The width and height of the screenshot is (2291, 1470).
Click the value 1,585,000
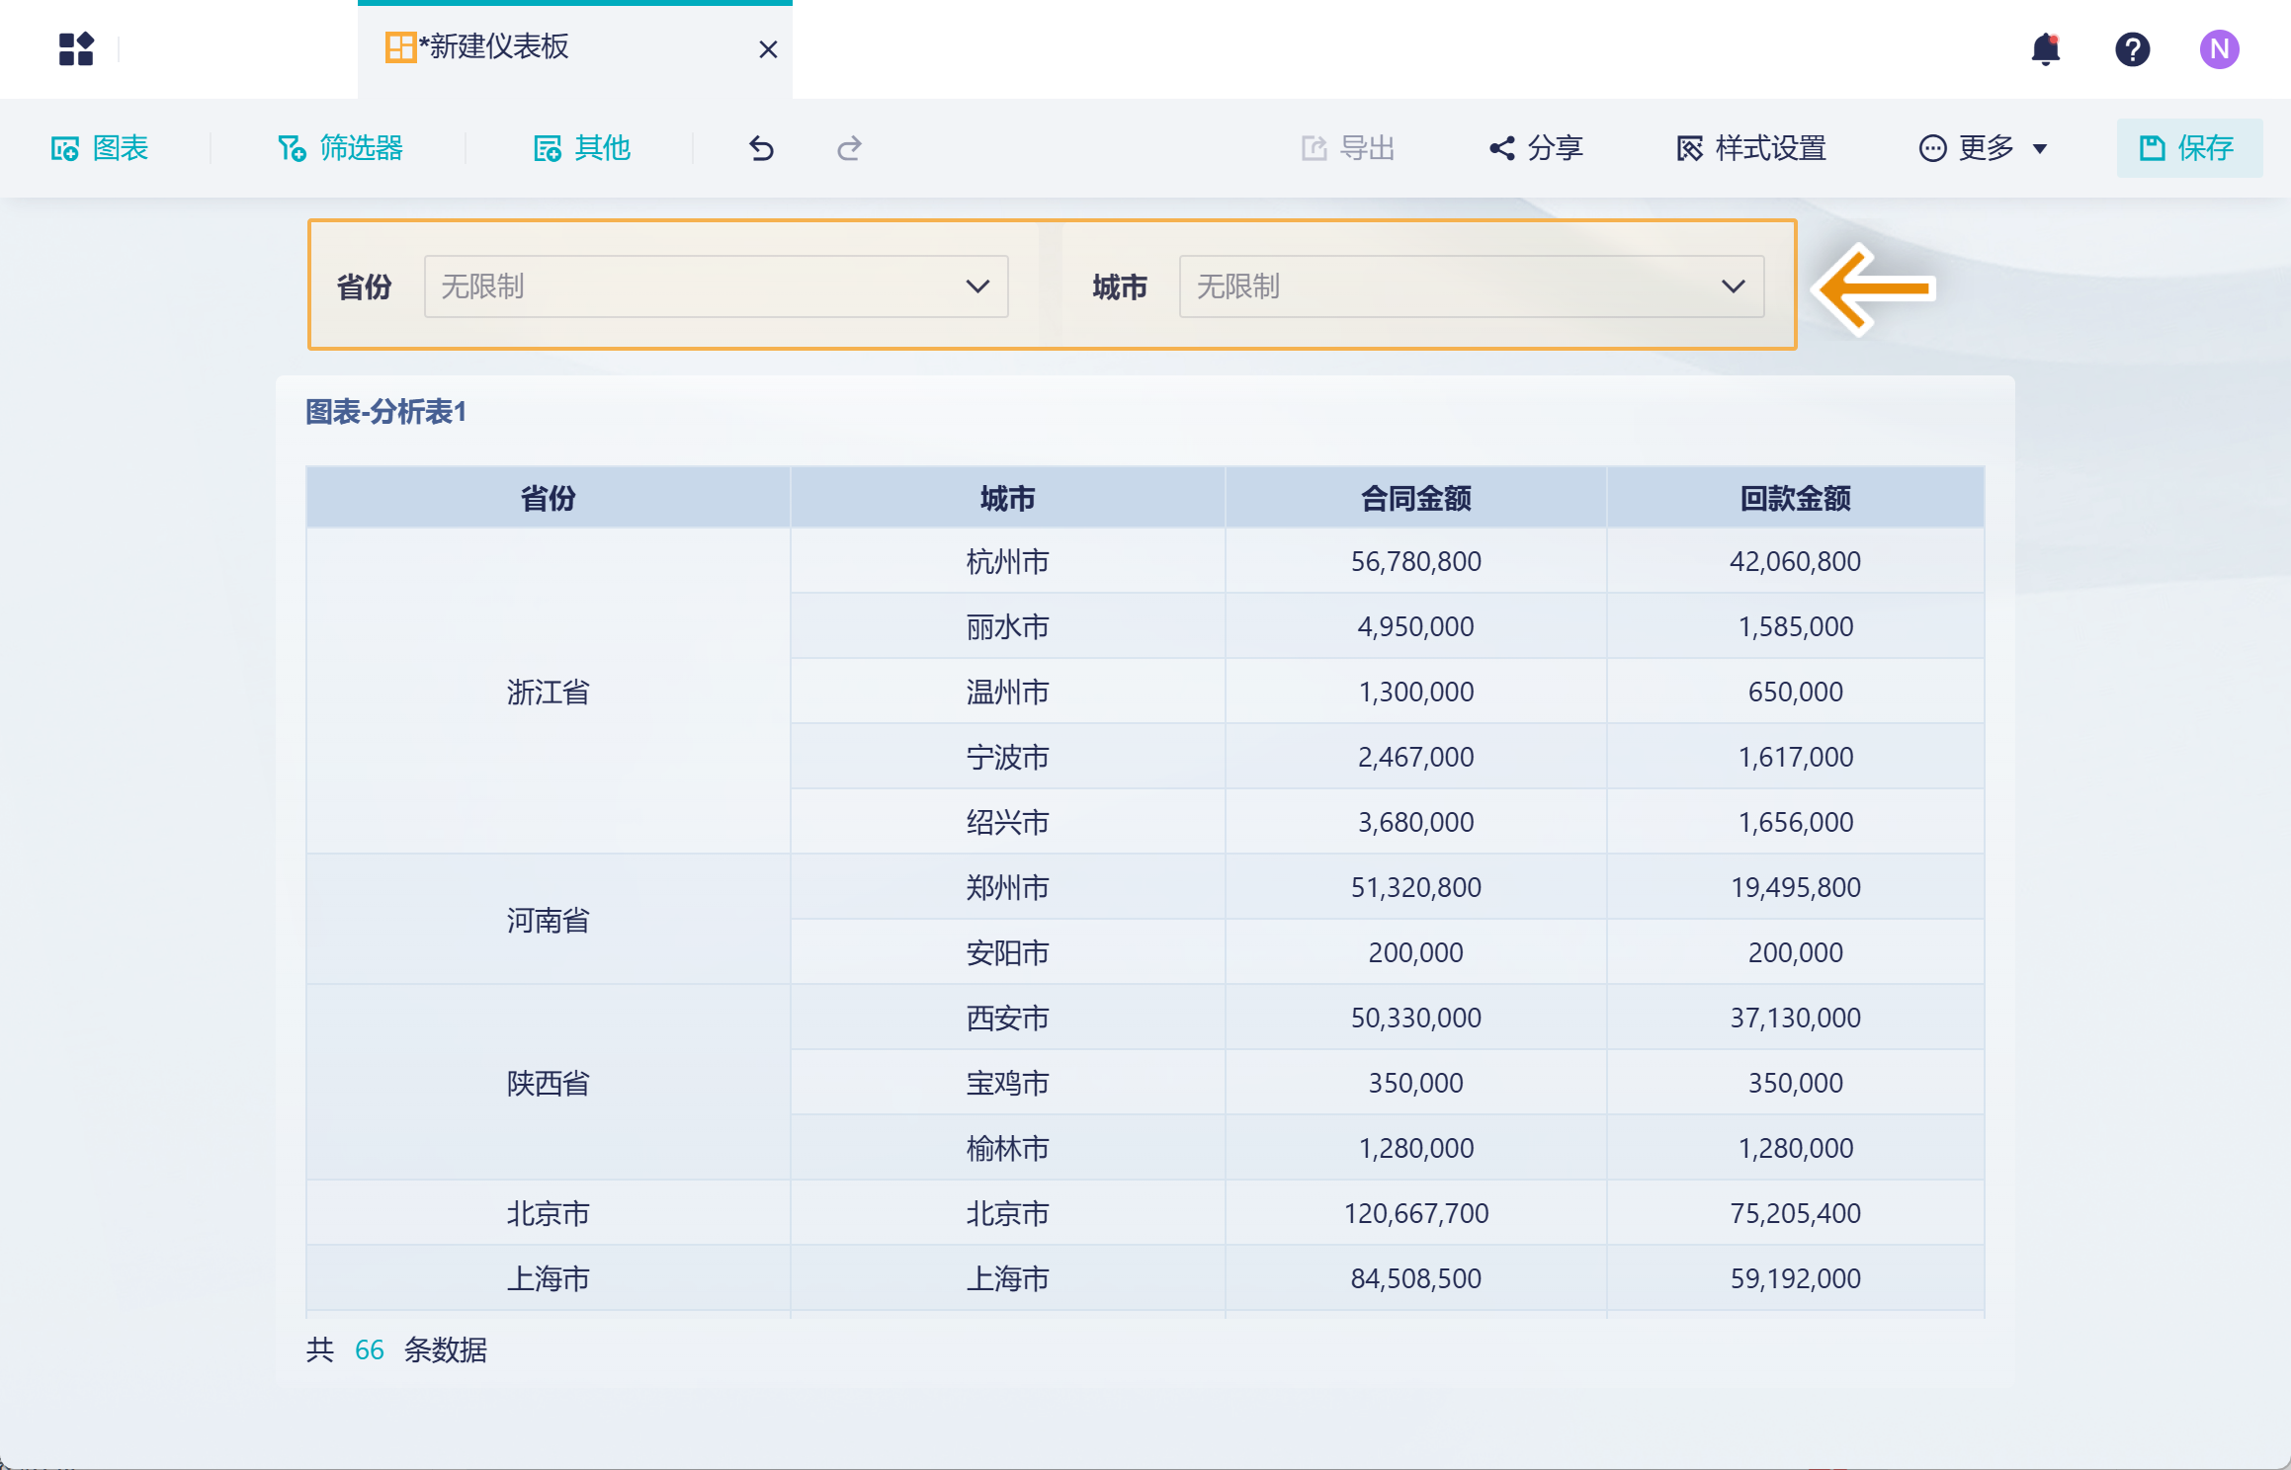tap(1795, 626)
